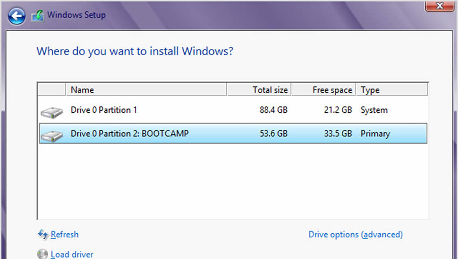The width and height of the screenshot is (458, 259).
Task: Click the 33.5 GB free space cell
Action: pyautogui.click(x=337, y=133)
